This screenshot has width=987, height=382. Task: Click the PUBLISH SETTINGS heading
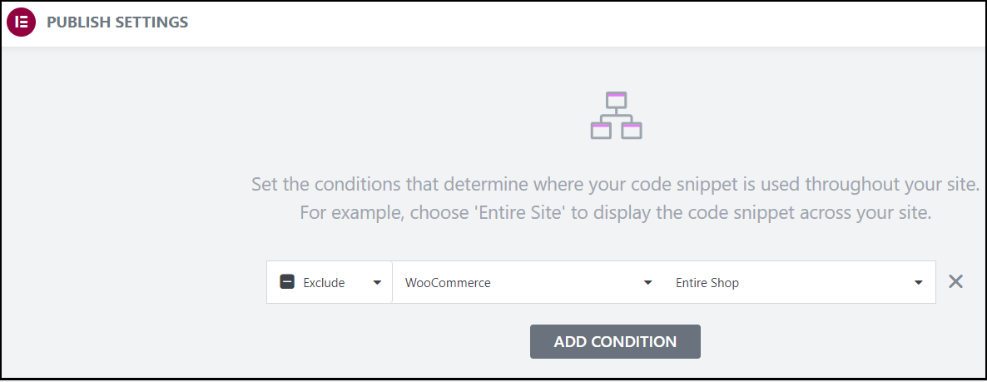(117, 22)
